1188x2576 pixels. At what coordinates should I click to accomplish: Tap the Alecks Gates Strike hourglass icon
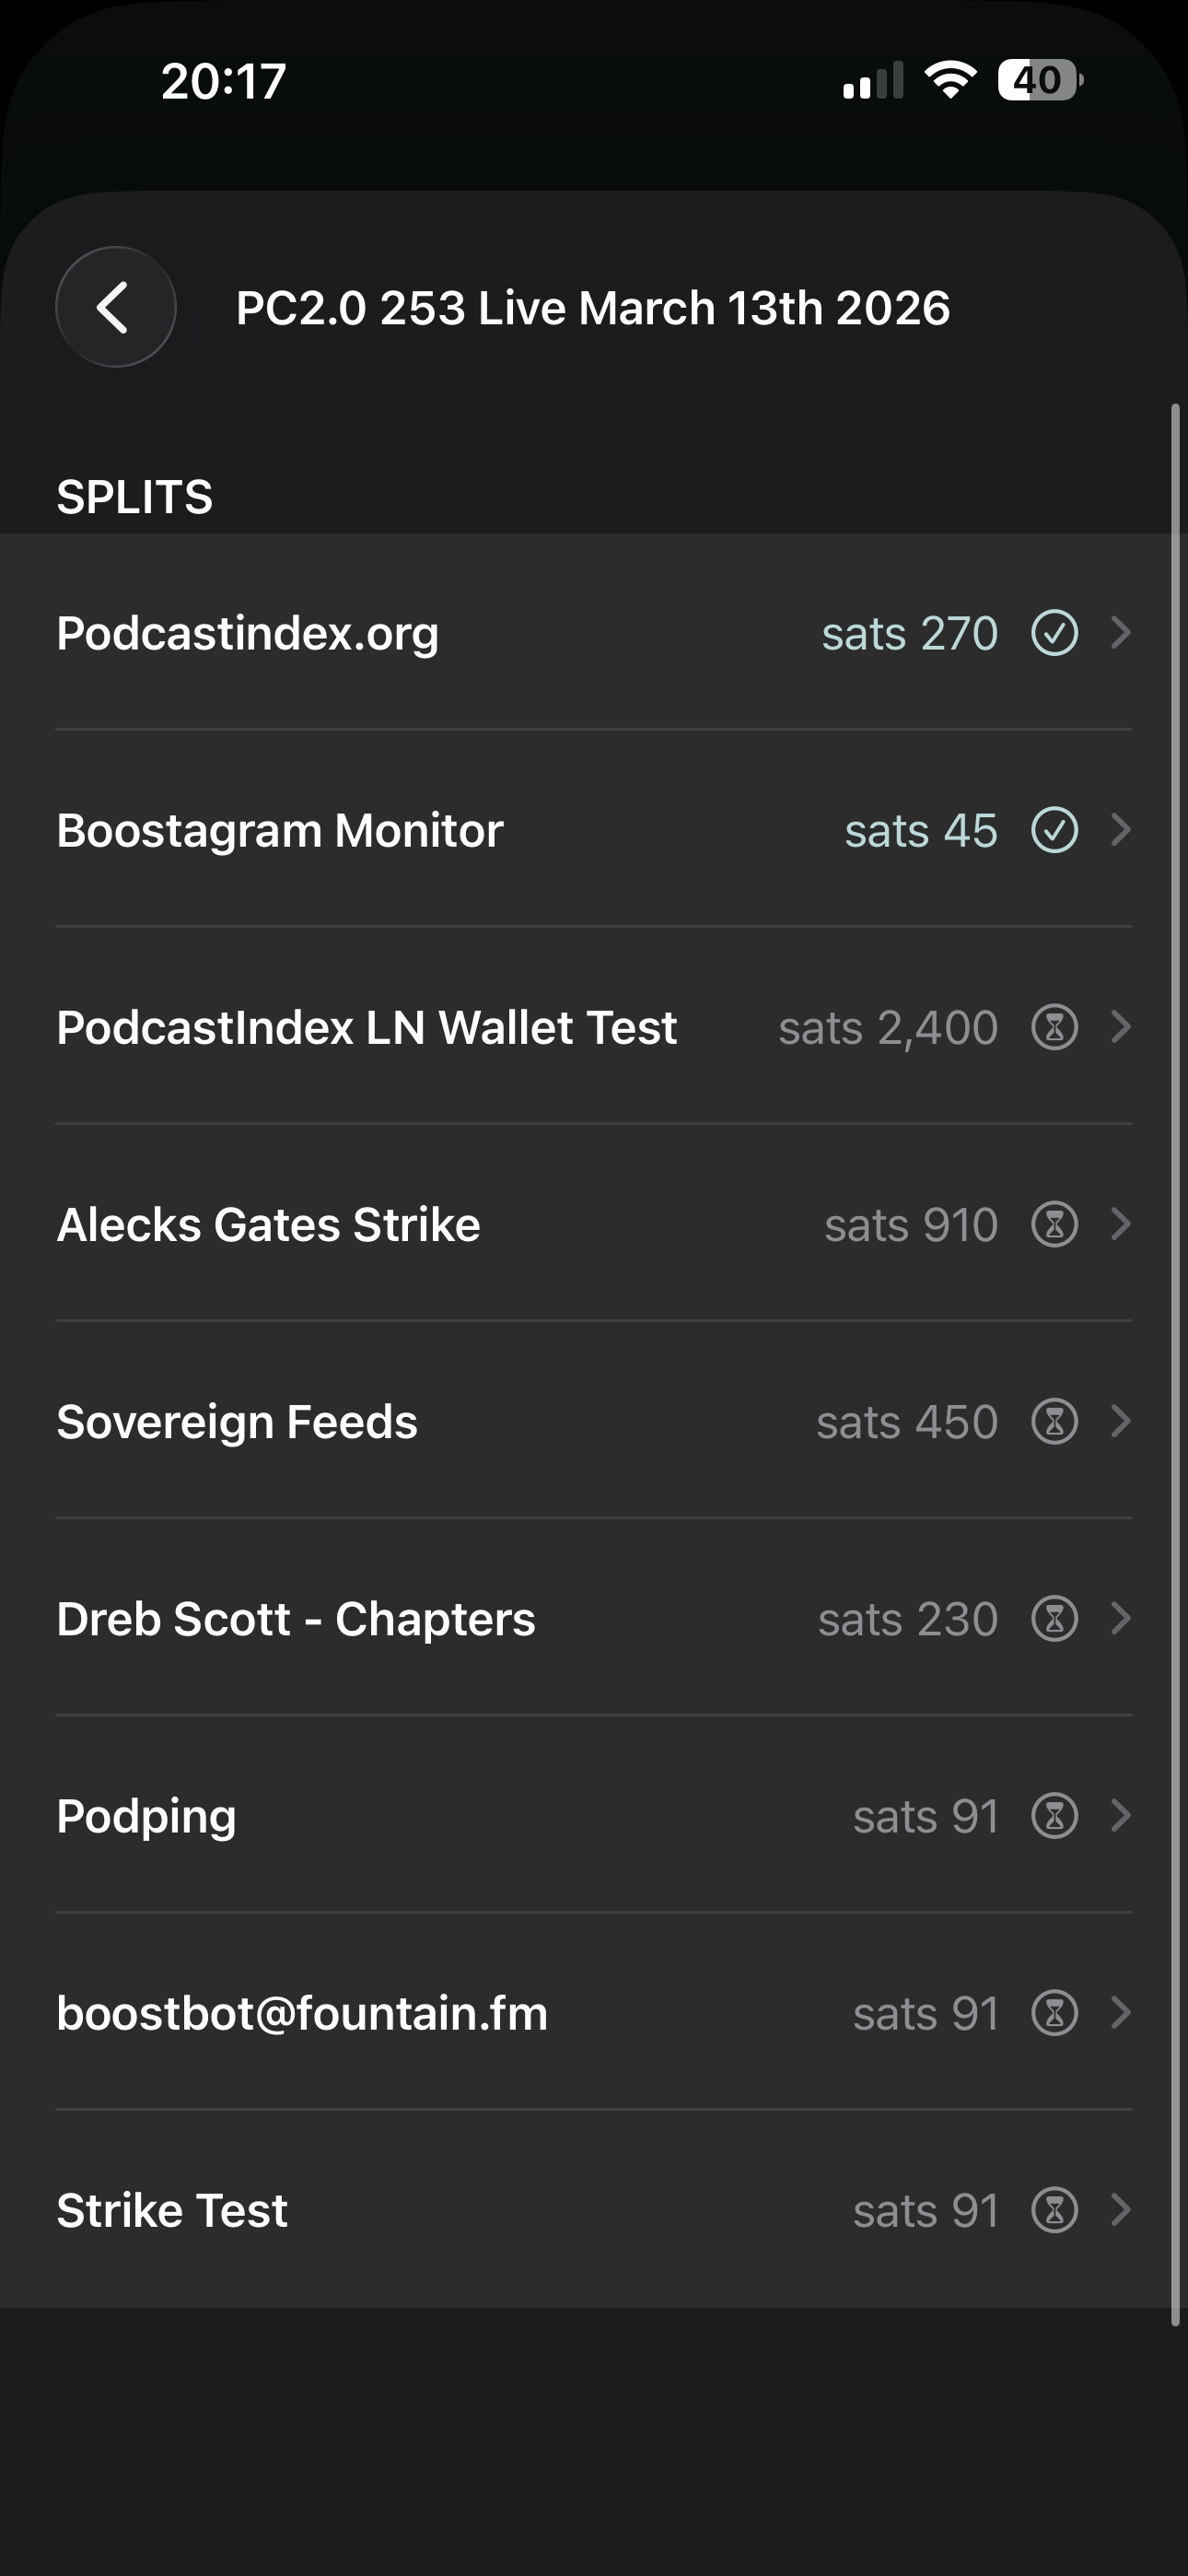point(1054,1224)
